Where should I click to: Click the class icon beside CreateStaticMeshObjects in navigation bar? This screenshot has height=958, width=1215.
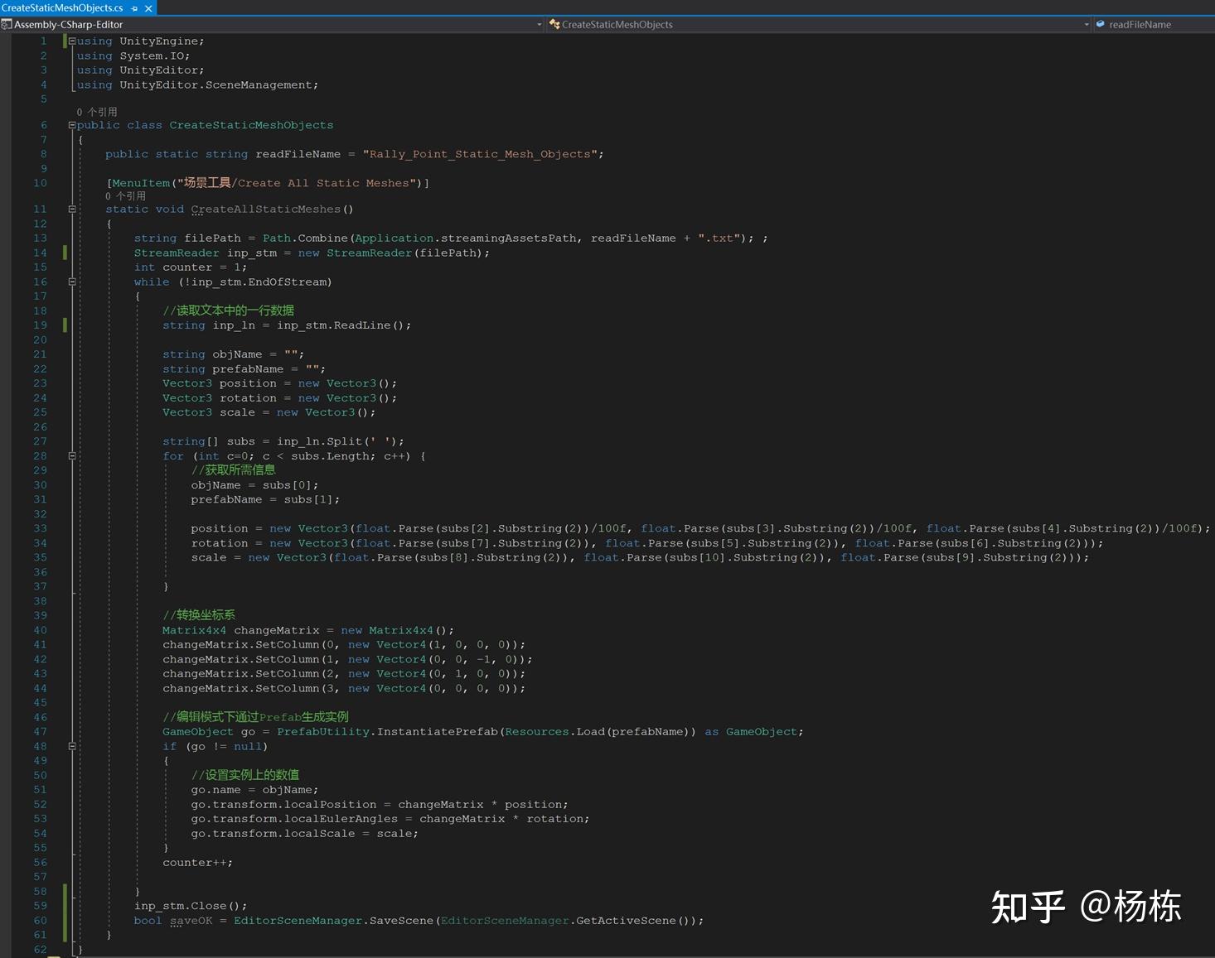click(x=553, y=24)
